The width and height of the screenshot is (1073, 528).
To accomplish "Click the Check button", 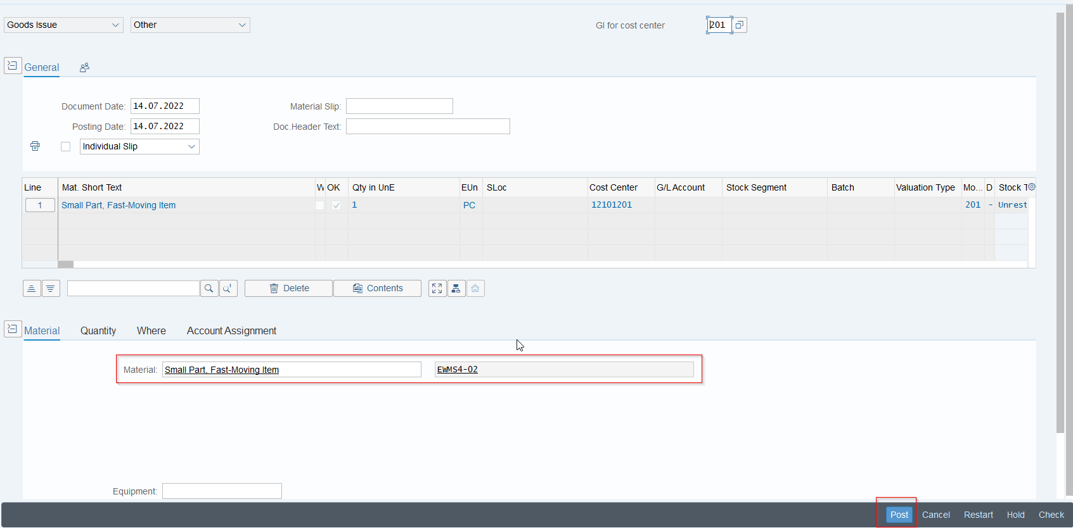I will coord(1051,515).
